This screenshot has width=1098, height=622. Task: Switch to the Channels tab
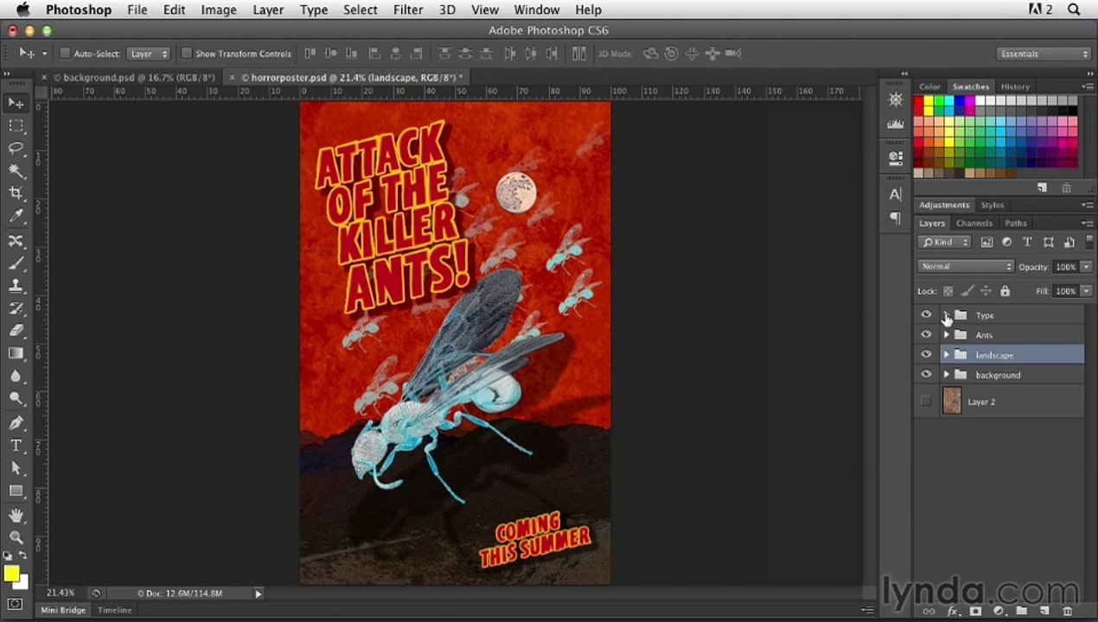click(974, 223)
